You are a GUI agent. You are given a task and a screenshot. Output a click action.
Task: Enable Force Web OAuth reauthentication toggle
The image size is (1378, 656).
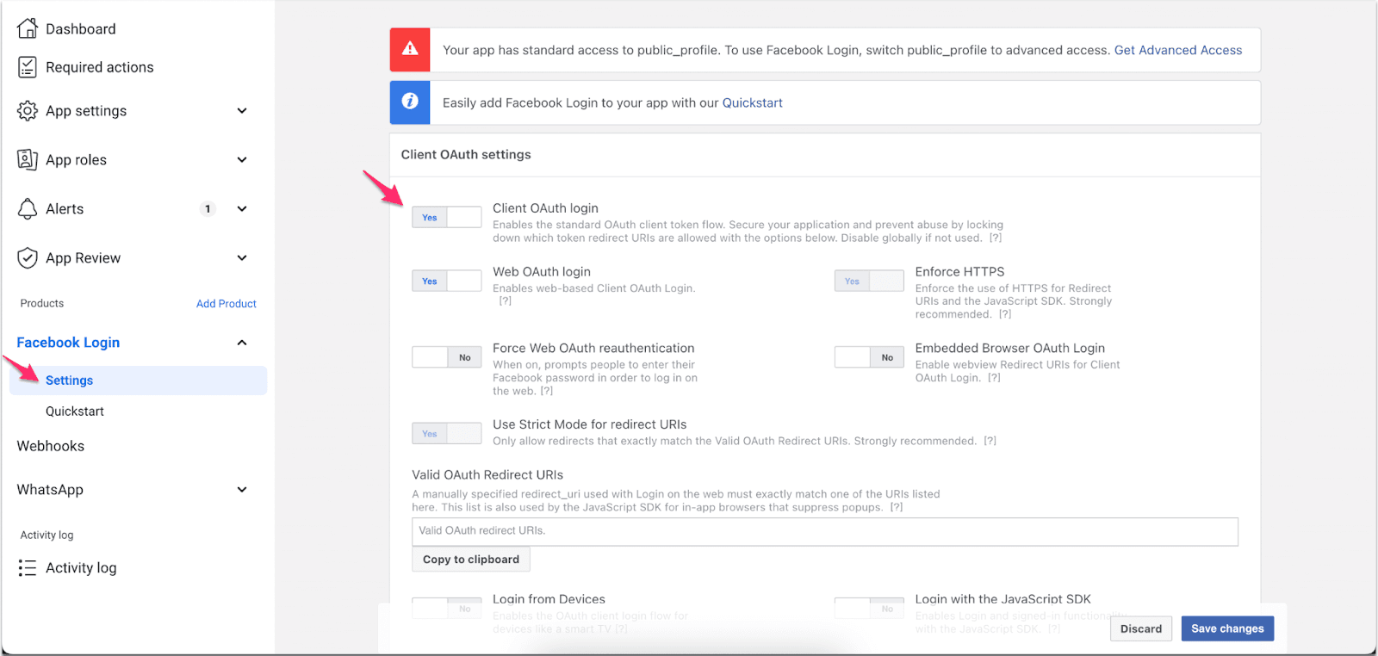[446, 357]
